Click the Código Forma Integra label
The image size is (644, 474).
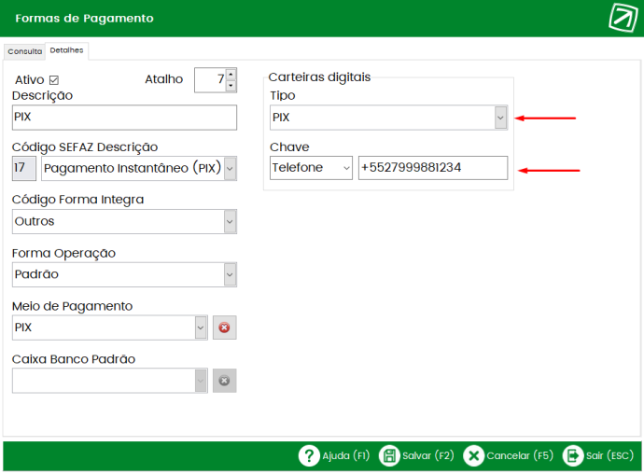pyautogui.click(x=77, y=200)
